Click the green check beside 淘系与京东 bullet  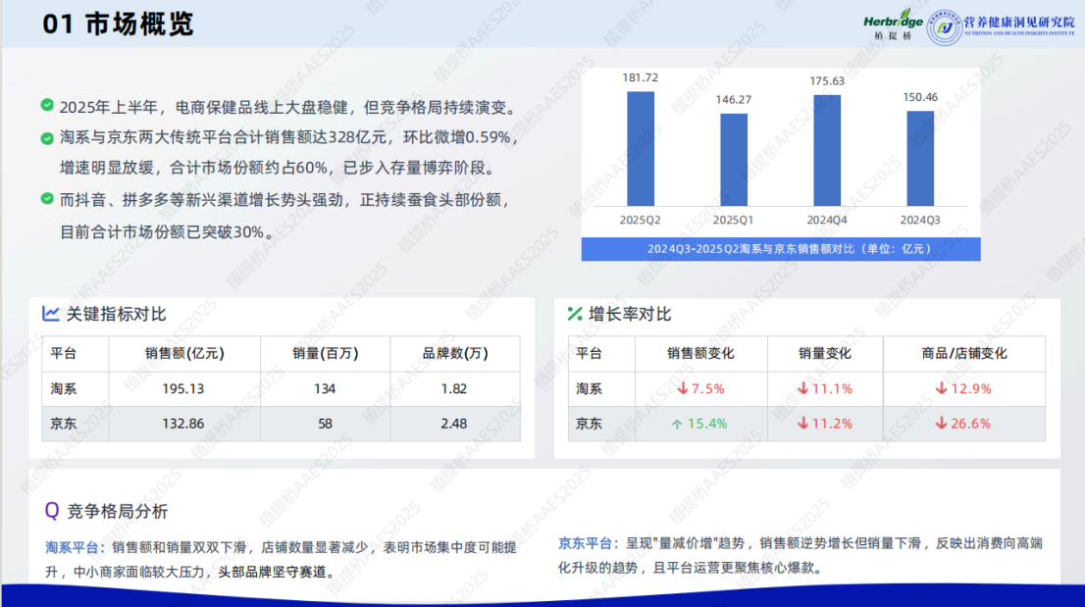point(47,137)
